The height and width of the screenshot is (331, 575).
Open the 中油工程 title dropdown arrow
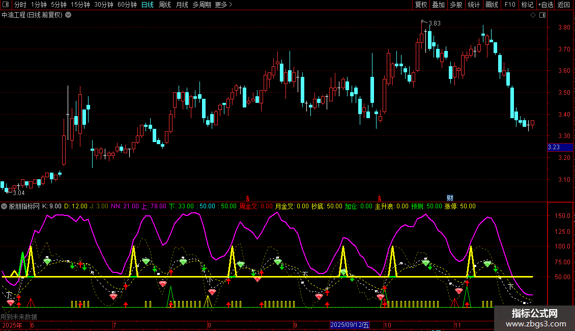point(69,15)
